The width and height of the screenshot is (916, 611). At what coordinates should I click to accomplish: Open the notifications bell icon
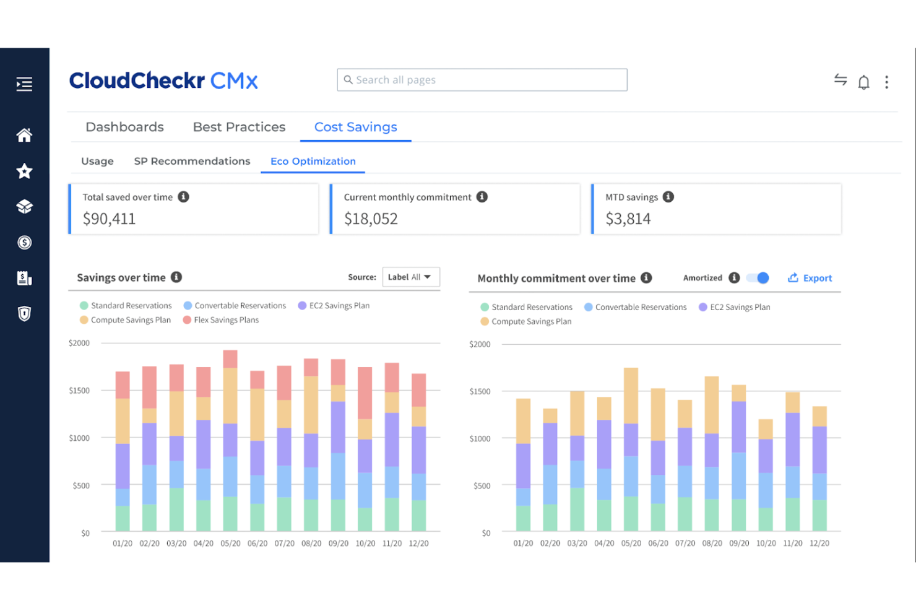point(863,81)
